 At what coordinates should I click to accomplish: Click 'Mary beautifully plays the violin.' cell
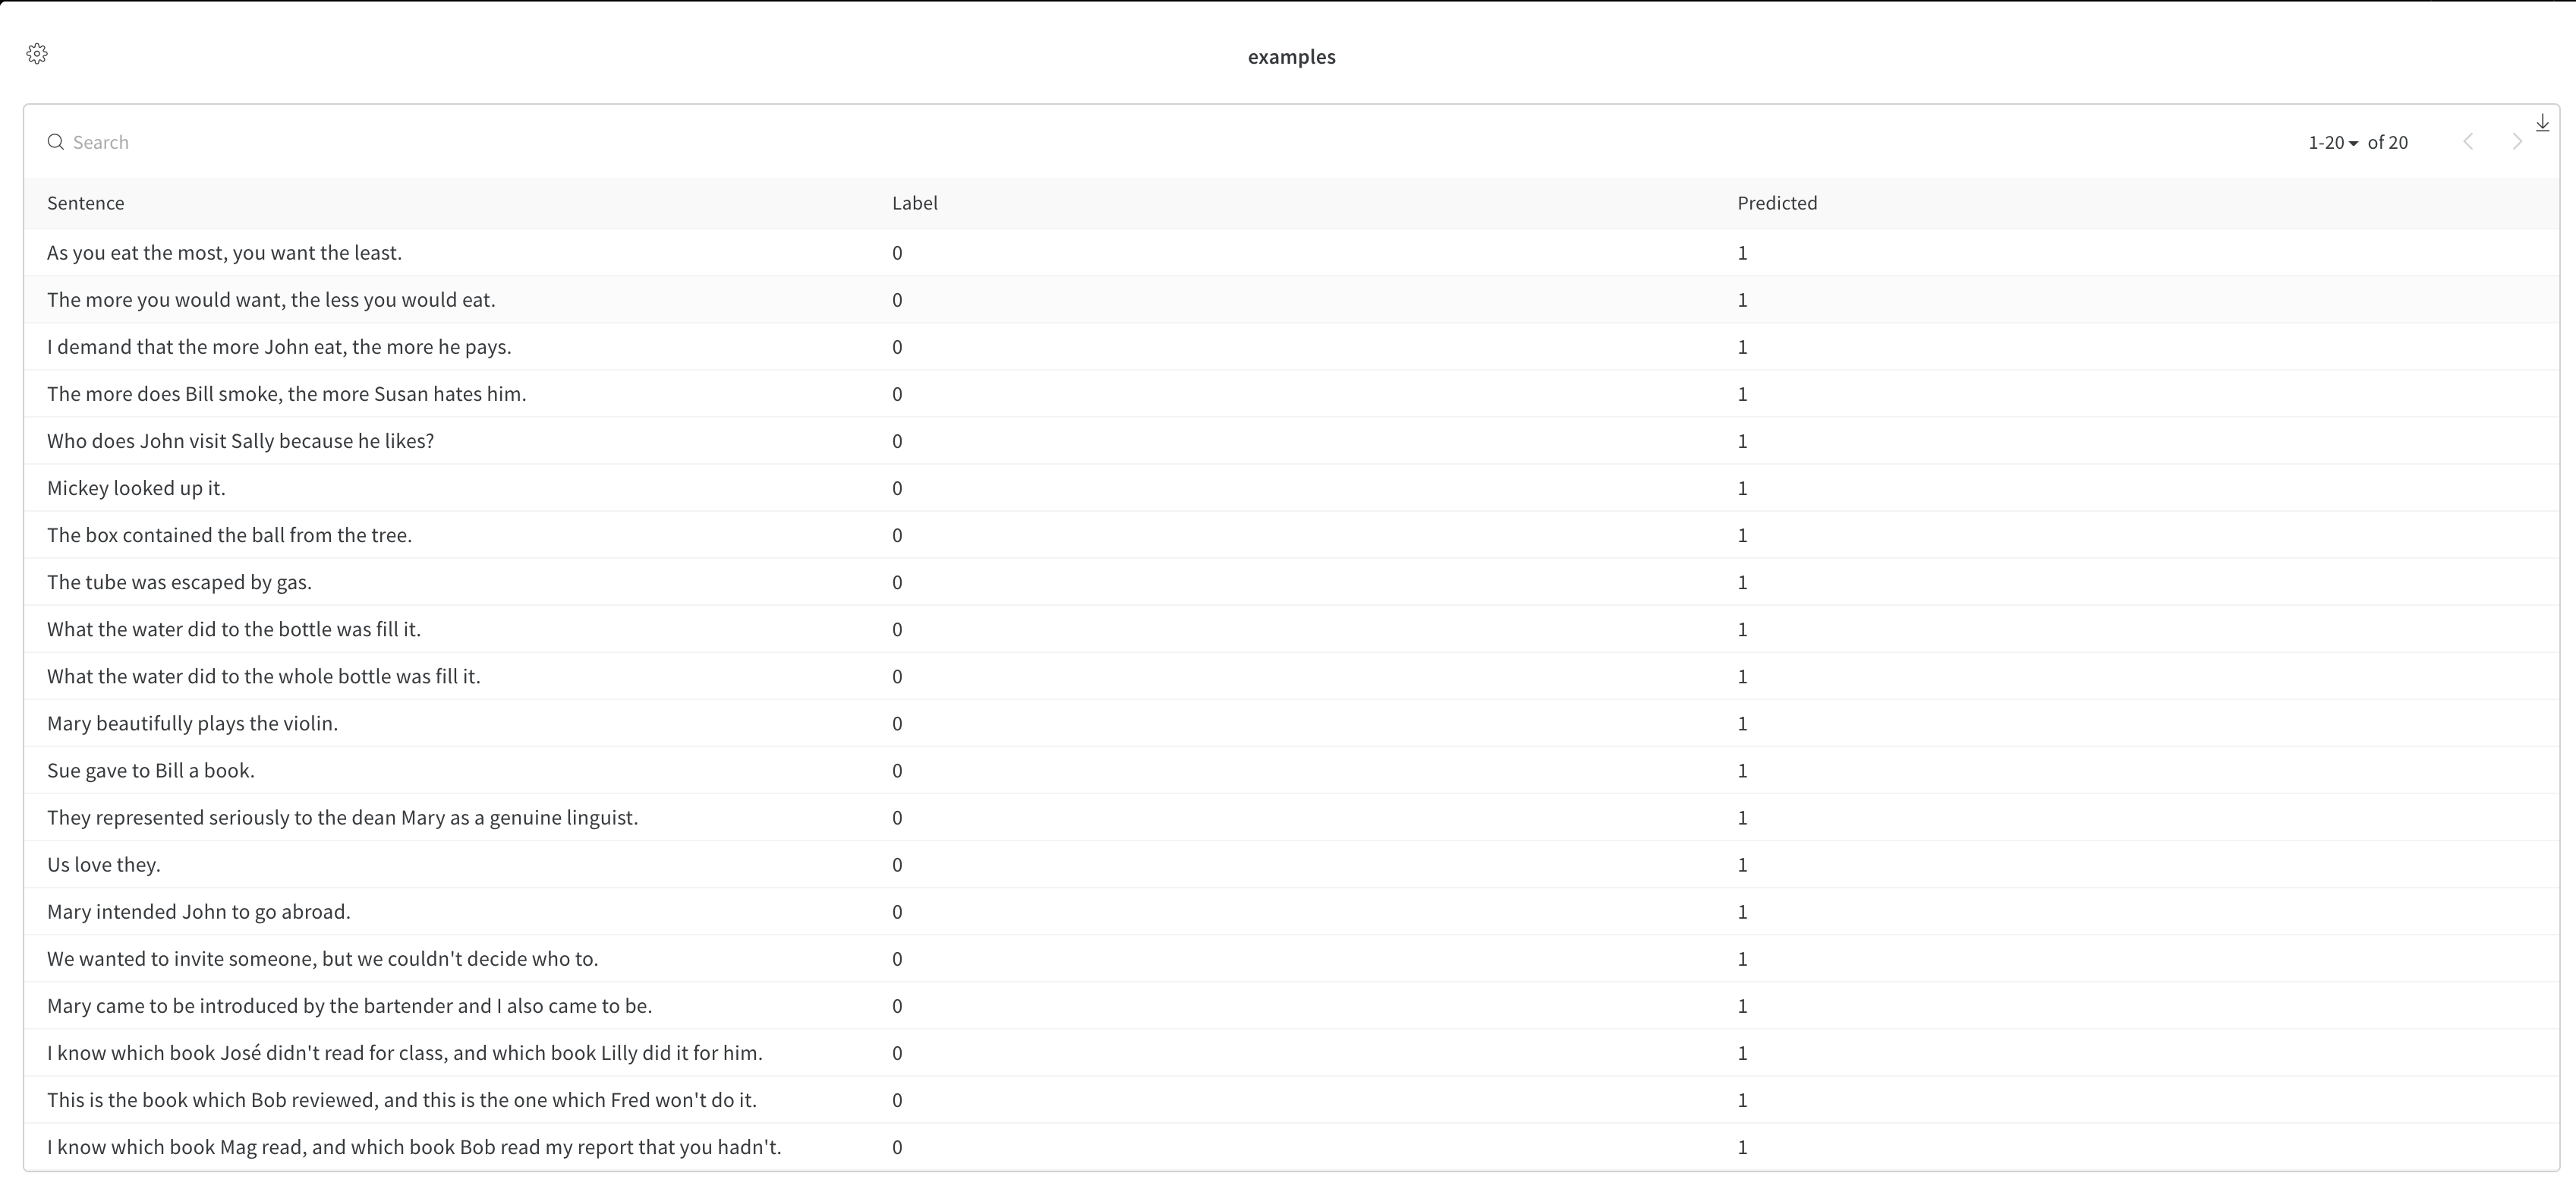(192, 724)
